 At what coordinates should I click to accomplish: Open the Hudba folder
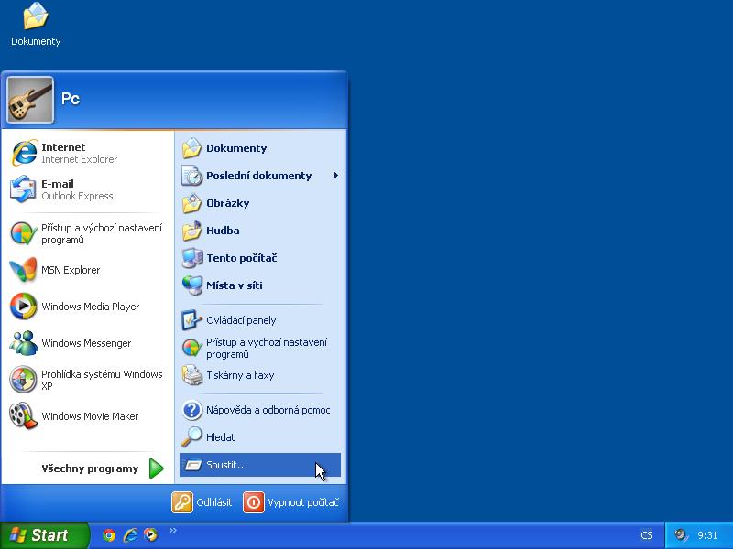[x=260, y=231]
